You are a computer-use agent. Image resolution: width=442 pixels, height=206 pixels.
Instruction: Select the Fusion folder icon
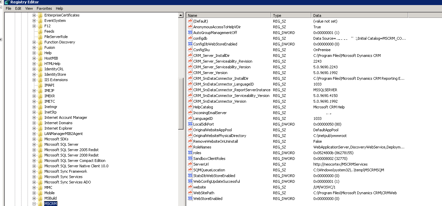(x=40, y=47)
